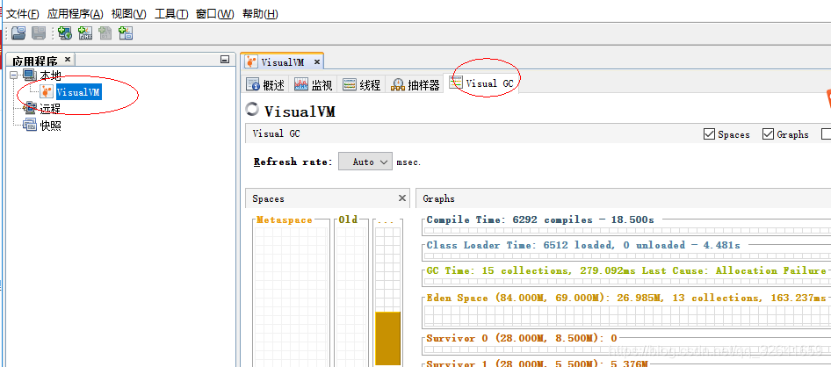Close the VisualVM document tab
Screen dimensions: 831x367
pyautogui.click(x=316, y=62)
